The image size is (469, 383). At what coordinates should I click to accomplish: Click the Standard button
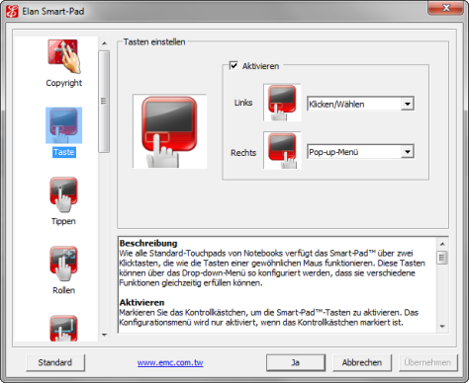(55, 362)
